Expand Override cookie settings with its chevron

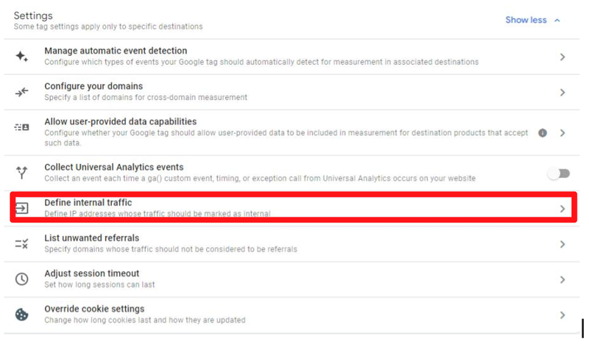tap(562, 315)
